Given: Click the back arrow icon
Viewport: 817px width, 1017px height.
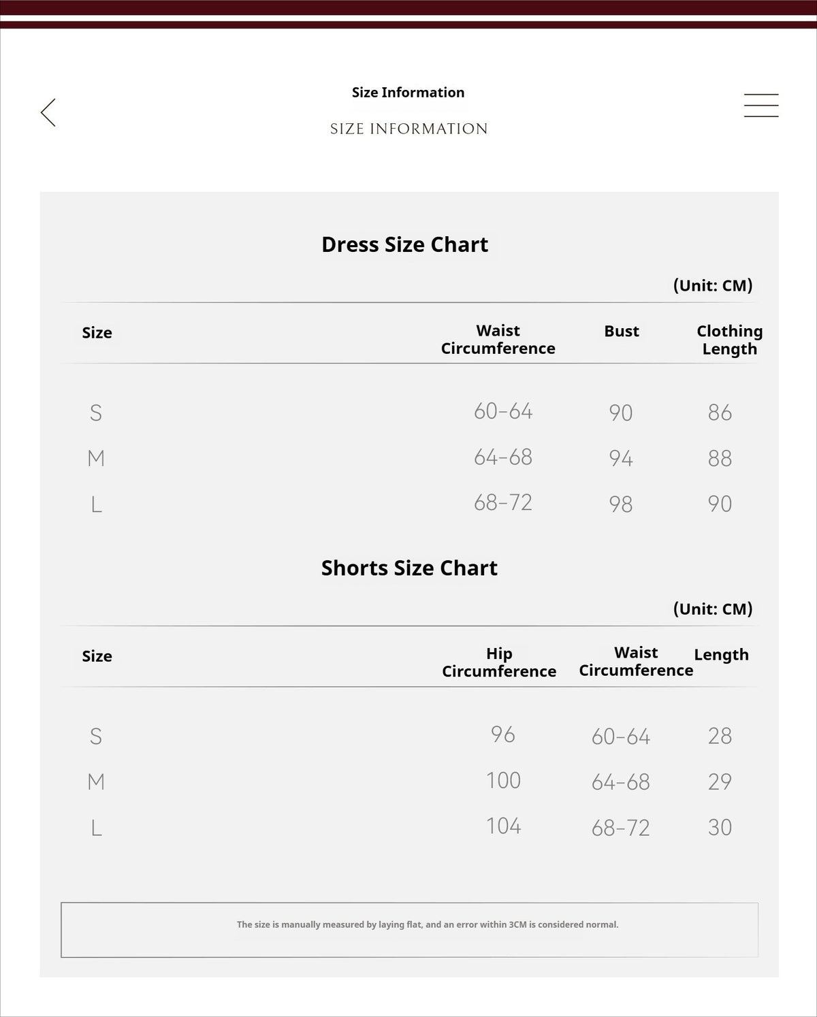Looking at the screenshot, I should (48, 112).
